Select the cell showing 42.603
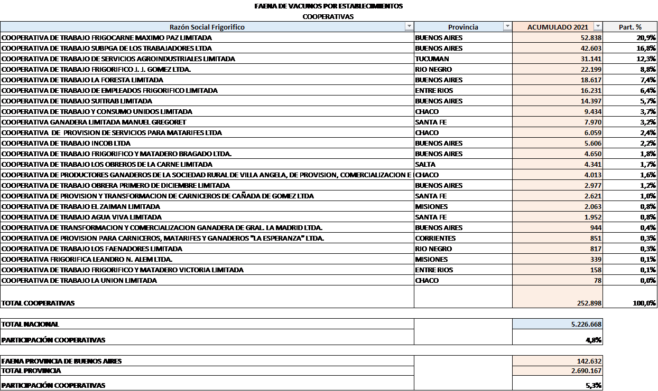Screen dimensions: 658x391 coord(558,49)
